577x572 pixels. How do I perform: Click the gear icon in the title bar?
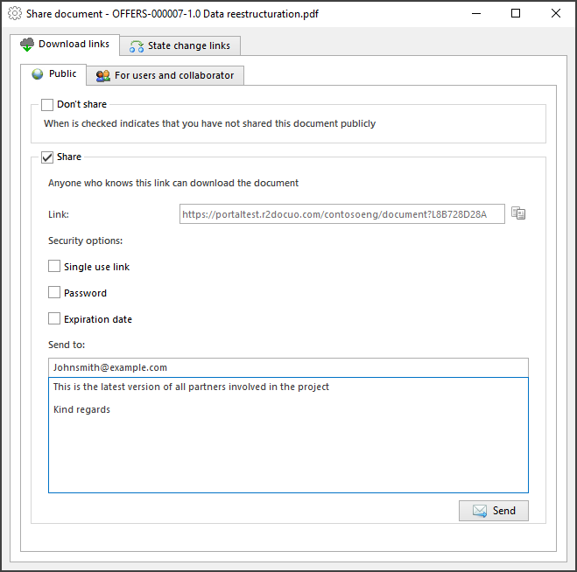[x=15, y=14]
